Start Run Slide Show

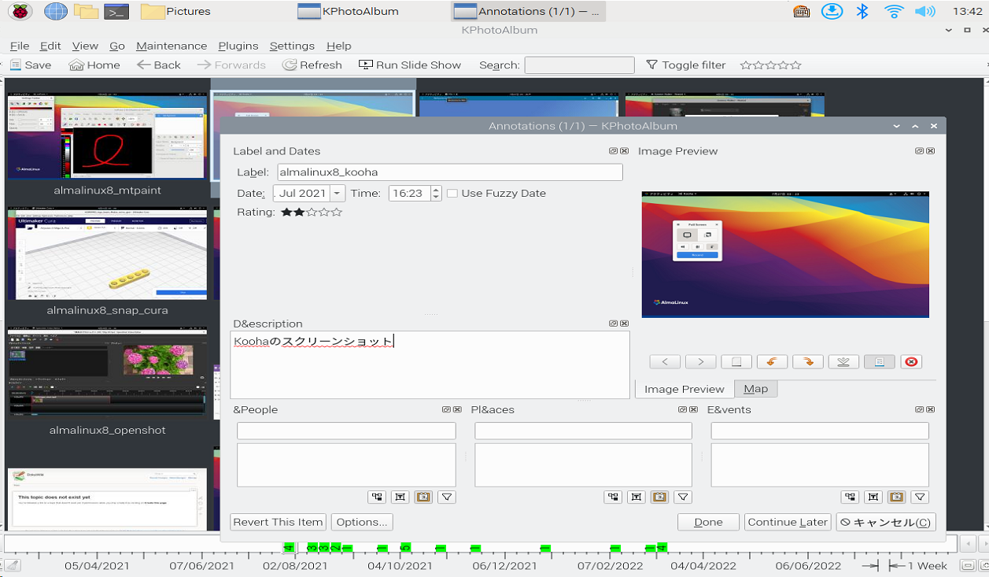click(410, 65)
